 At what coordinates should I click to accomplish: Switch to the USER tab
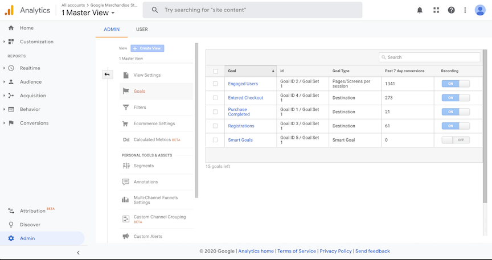[142, 30]
